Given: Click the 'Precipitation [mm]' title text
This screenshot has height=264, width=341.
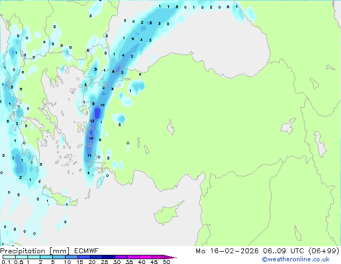Looking at the screenshot, I should (35, 251).
